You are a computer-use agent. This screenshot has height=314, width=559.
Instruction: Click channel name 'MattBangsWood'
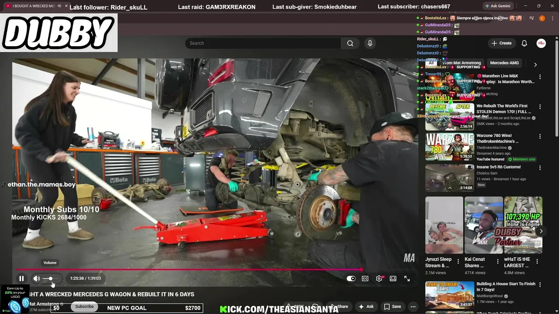pyautogui.click(x=490, y=296)
